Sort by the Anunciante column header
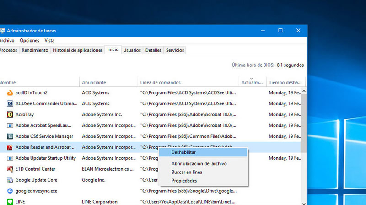The width and height of the screenshot is (366, 205). 108,82
